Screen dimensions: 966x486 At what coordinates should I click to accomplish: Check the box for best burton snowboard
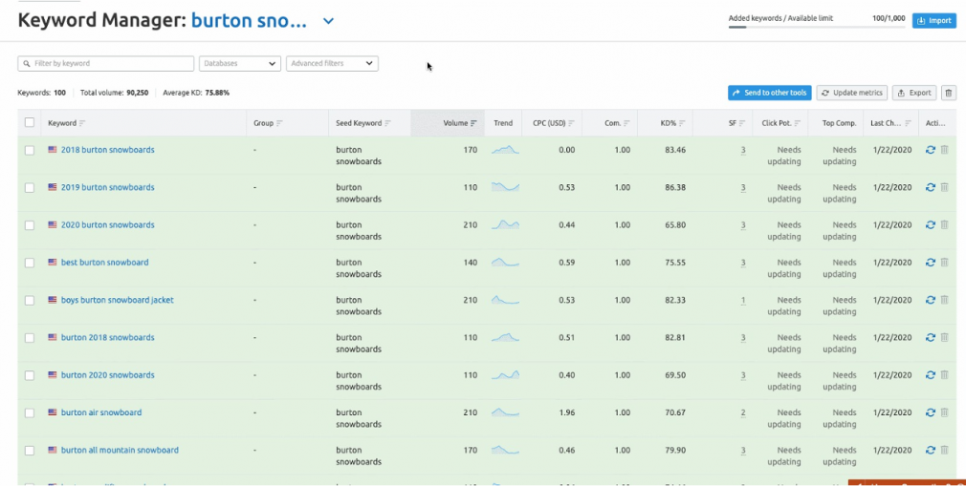(30, 263)
